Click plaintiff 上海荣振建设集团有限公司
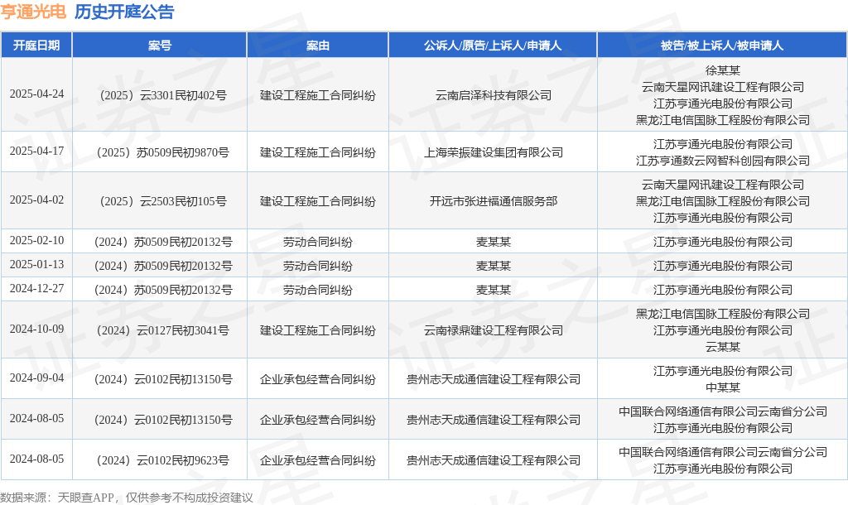This screenshot has width=848, height=505. tap(494, 152)
